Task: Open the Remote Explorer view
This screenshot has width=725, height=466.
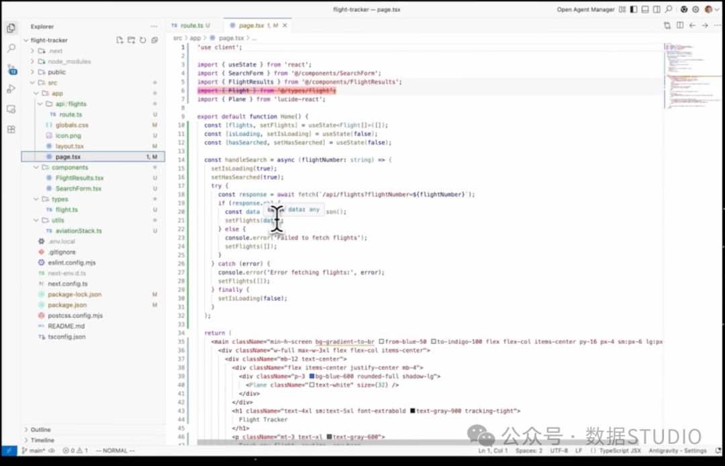Action: [x=11, y=109]
